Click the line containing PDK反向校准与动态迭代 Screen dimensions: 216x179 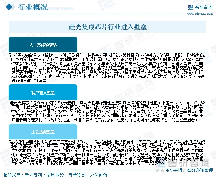coord(108,76)
